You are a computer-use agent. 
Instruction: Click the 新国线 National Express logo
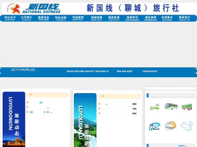(x=34, y=8)
